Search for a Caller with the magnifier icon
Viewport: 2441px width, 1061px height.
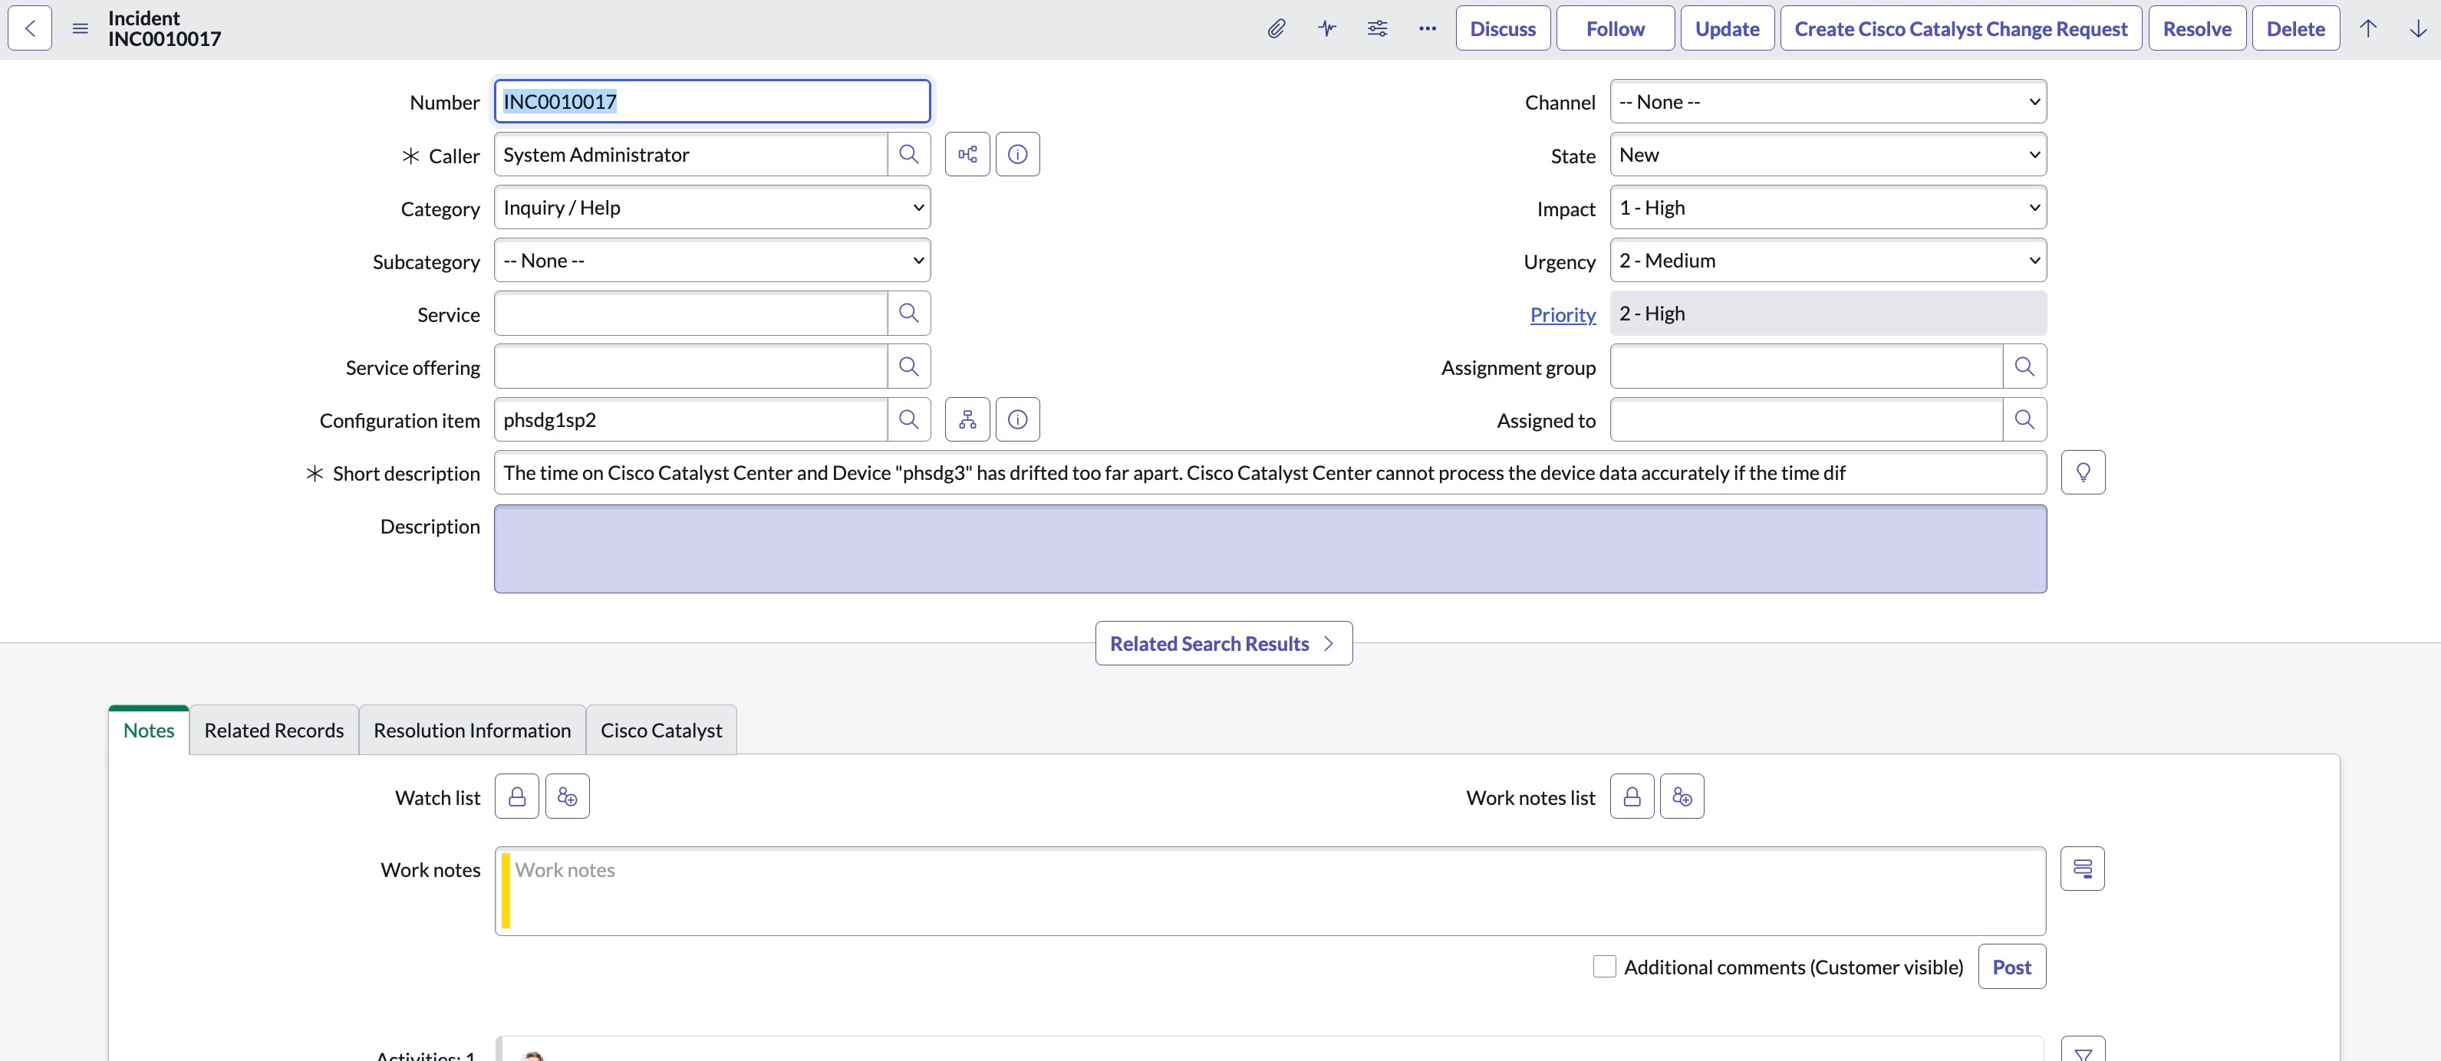pyautogui.click(x=909, y=153)
